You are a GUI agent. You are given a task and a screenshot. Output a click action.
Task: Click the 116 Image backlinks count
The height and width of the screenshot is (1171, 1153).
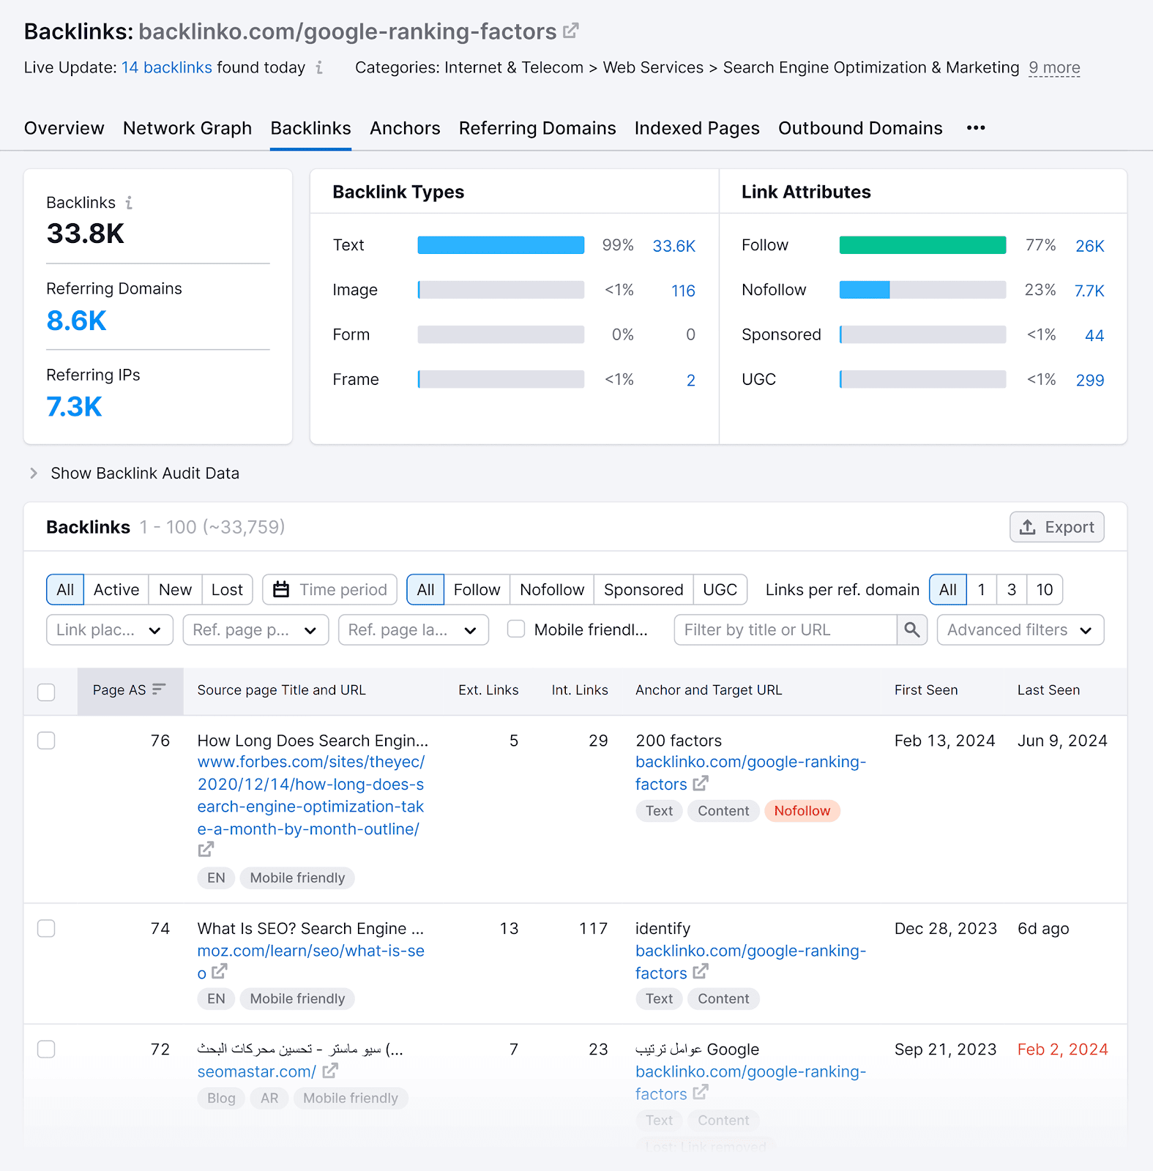coord(684,291)
